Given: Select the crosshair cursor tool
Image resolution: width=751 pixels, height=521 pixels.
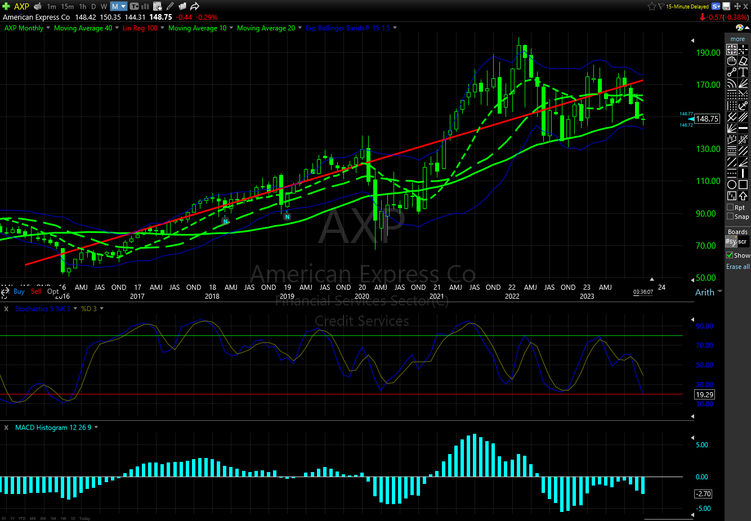Looking at the screenshot, I should (x=743, y=50).
